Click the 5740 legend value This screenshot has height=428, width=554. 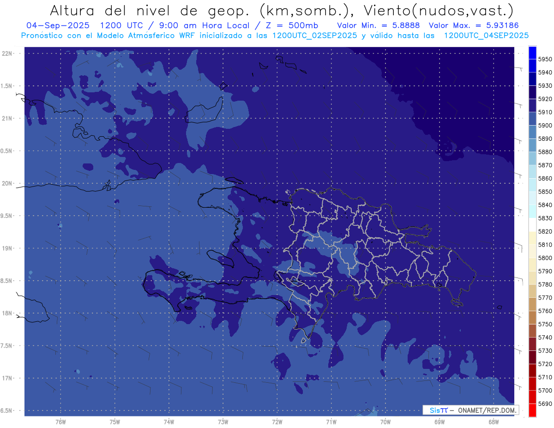pyautogui.click(x=545, y=338)
